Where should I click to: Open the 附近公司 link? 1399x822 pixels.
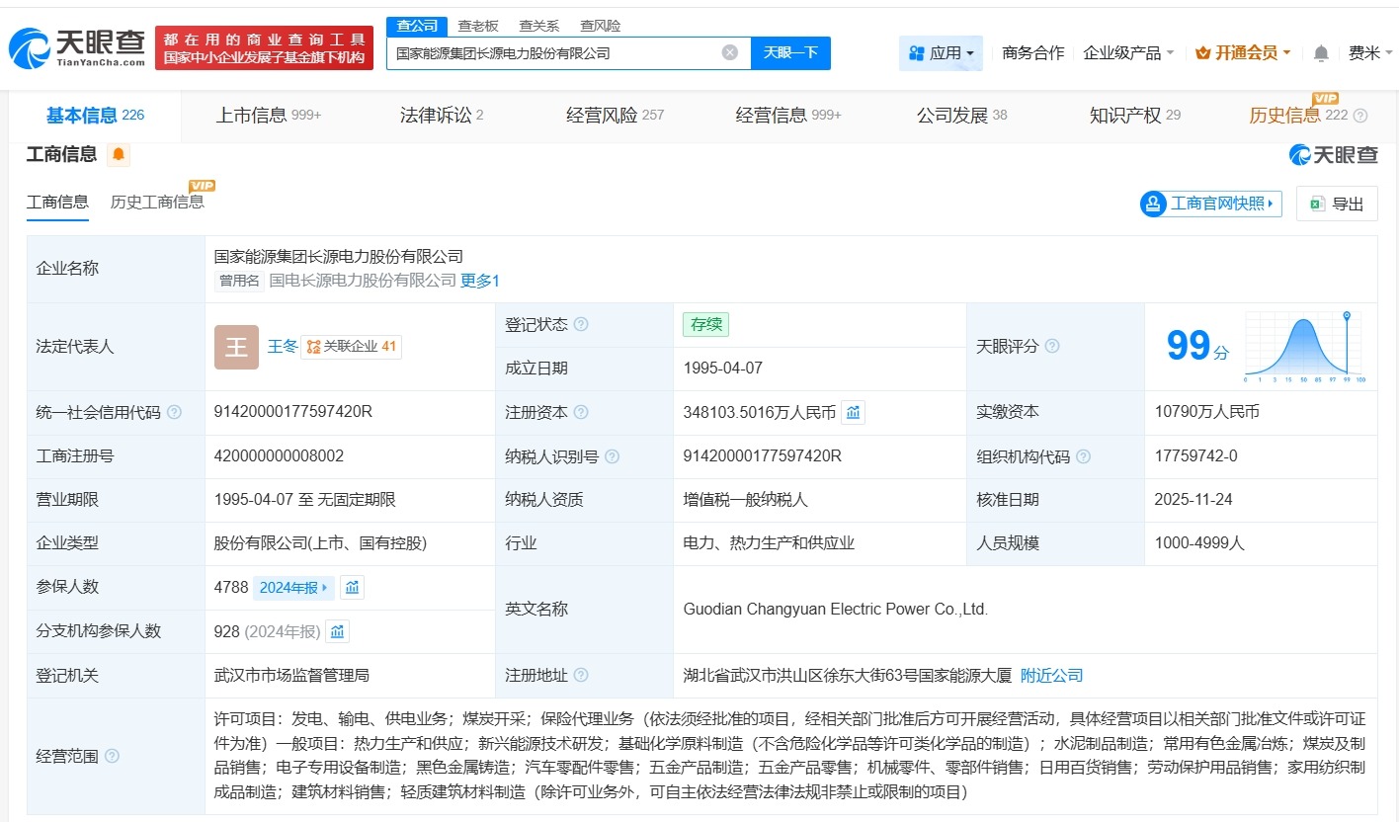tap(1054, 675)
